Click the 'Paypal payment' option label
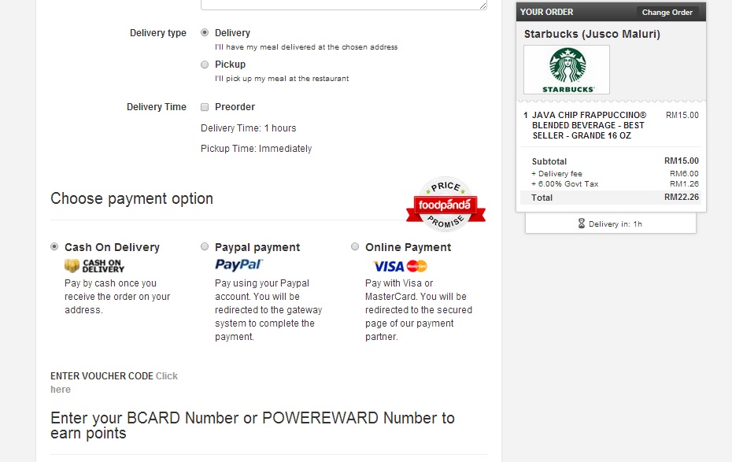The height and width of the screenshot is (462, 732). (x=257, y=247)
